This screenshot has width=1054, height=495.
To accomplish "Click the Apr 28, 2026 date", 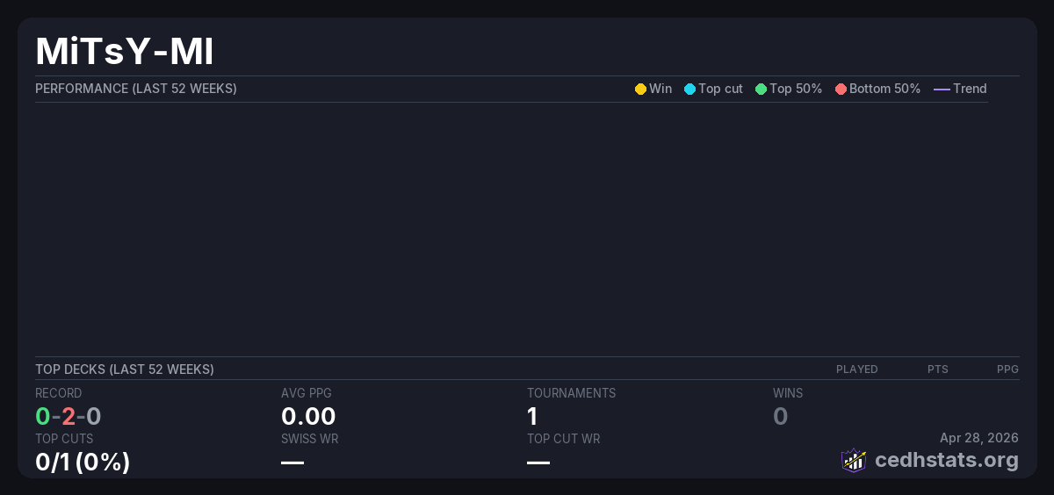I will (978, 438).
